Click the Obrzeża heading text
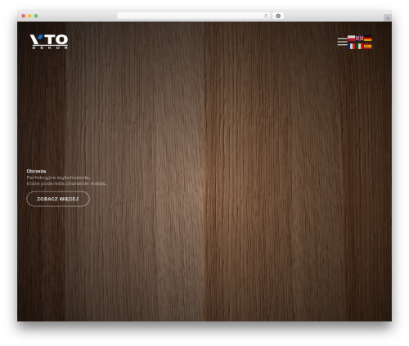Screen dimensions: 409x346 click(36, 171)
